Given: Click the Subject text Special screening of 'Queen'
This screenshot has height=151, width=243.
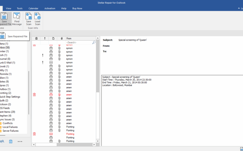Looking at the screenshot, I should pyautogui.click(x=132, y=40).
